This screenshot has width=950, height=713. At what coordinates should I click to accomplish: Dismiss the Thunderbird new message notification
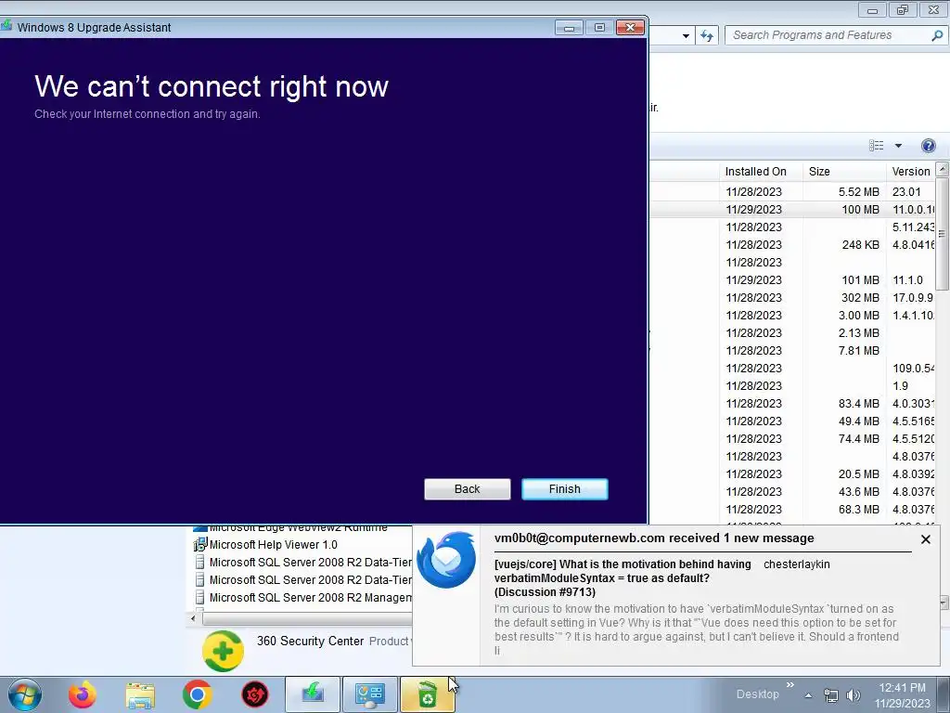click(925, 539)
